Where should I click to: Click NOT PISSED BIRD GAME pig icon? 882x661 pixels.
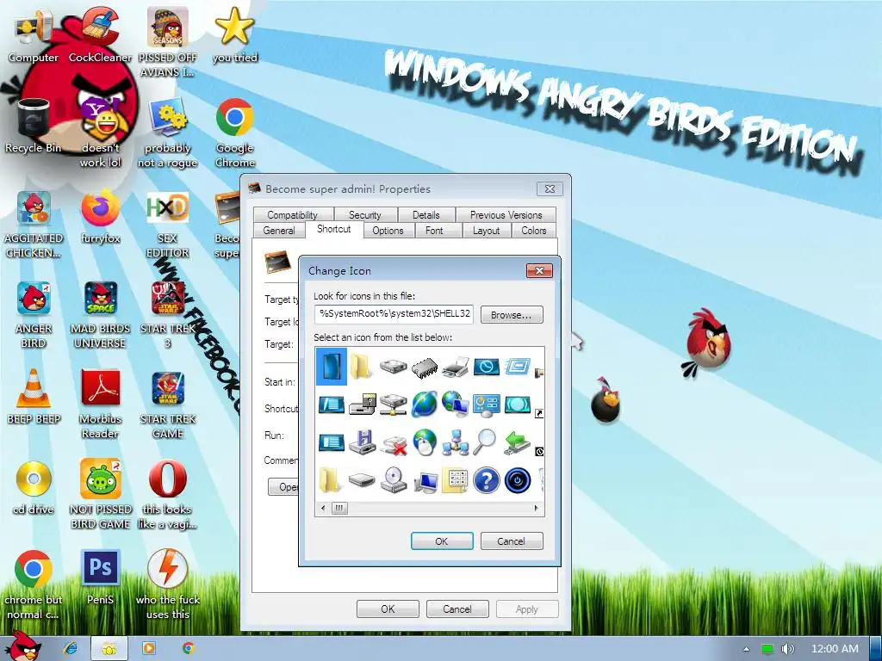(x=100, y=493)
